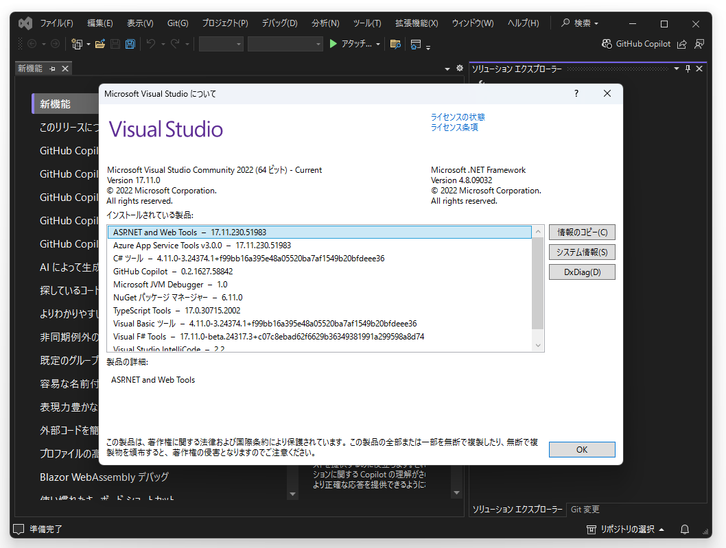Open the Git(G) menu
This screenshot has width=726, height=548.
coord(178,23)
